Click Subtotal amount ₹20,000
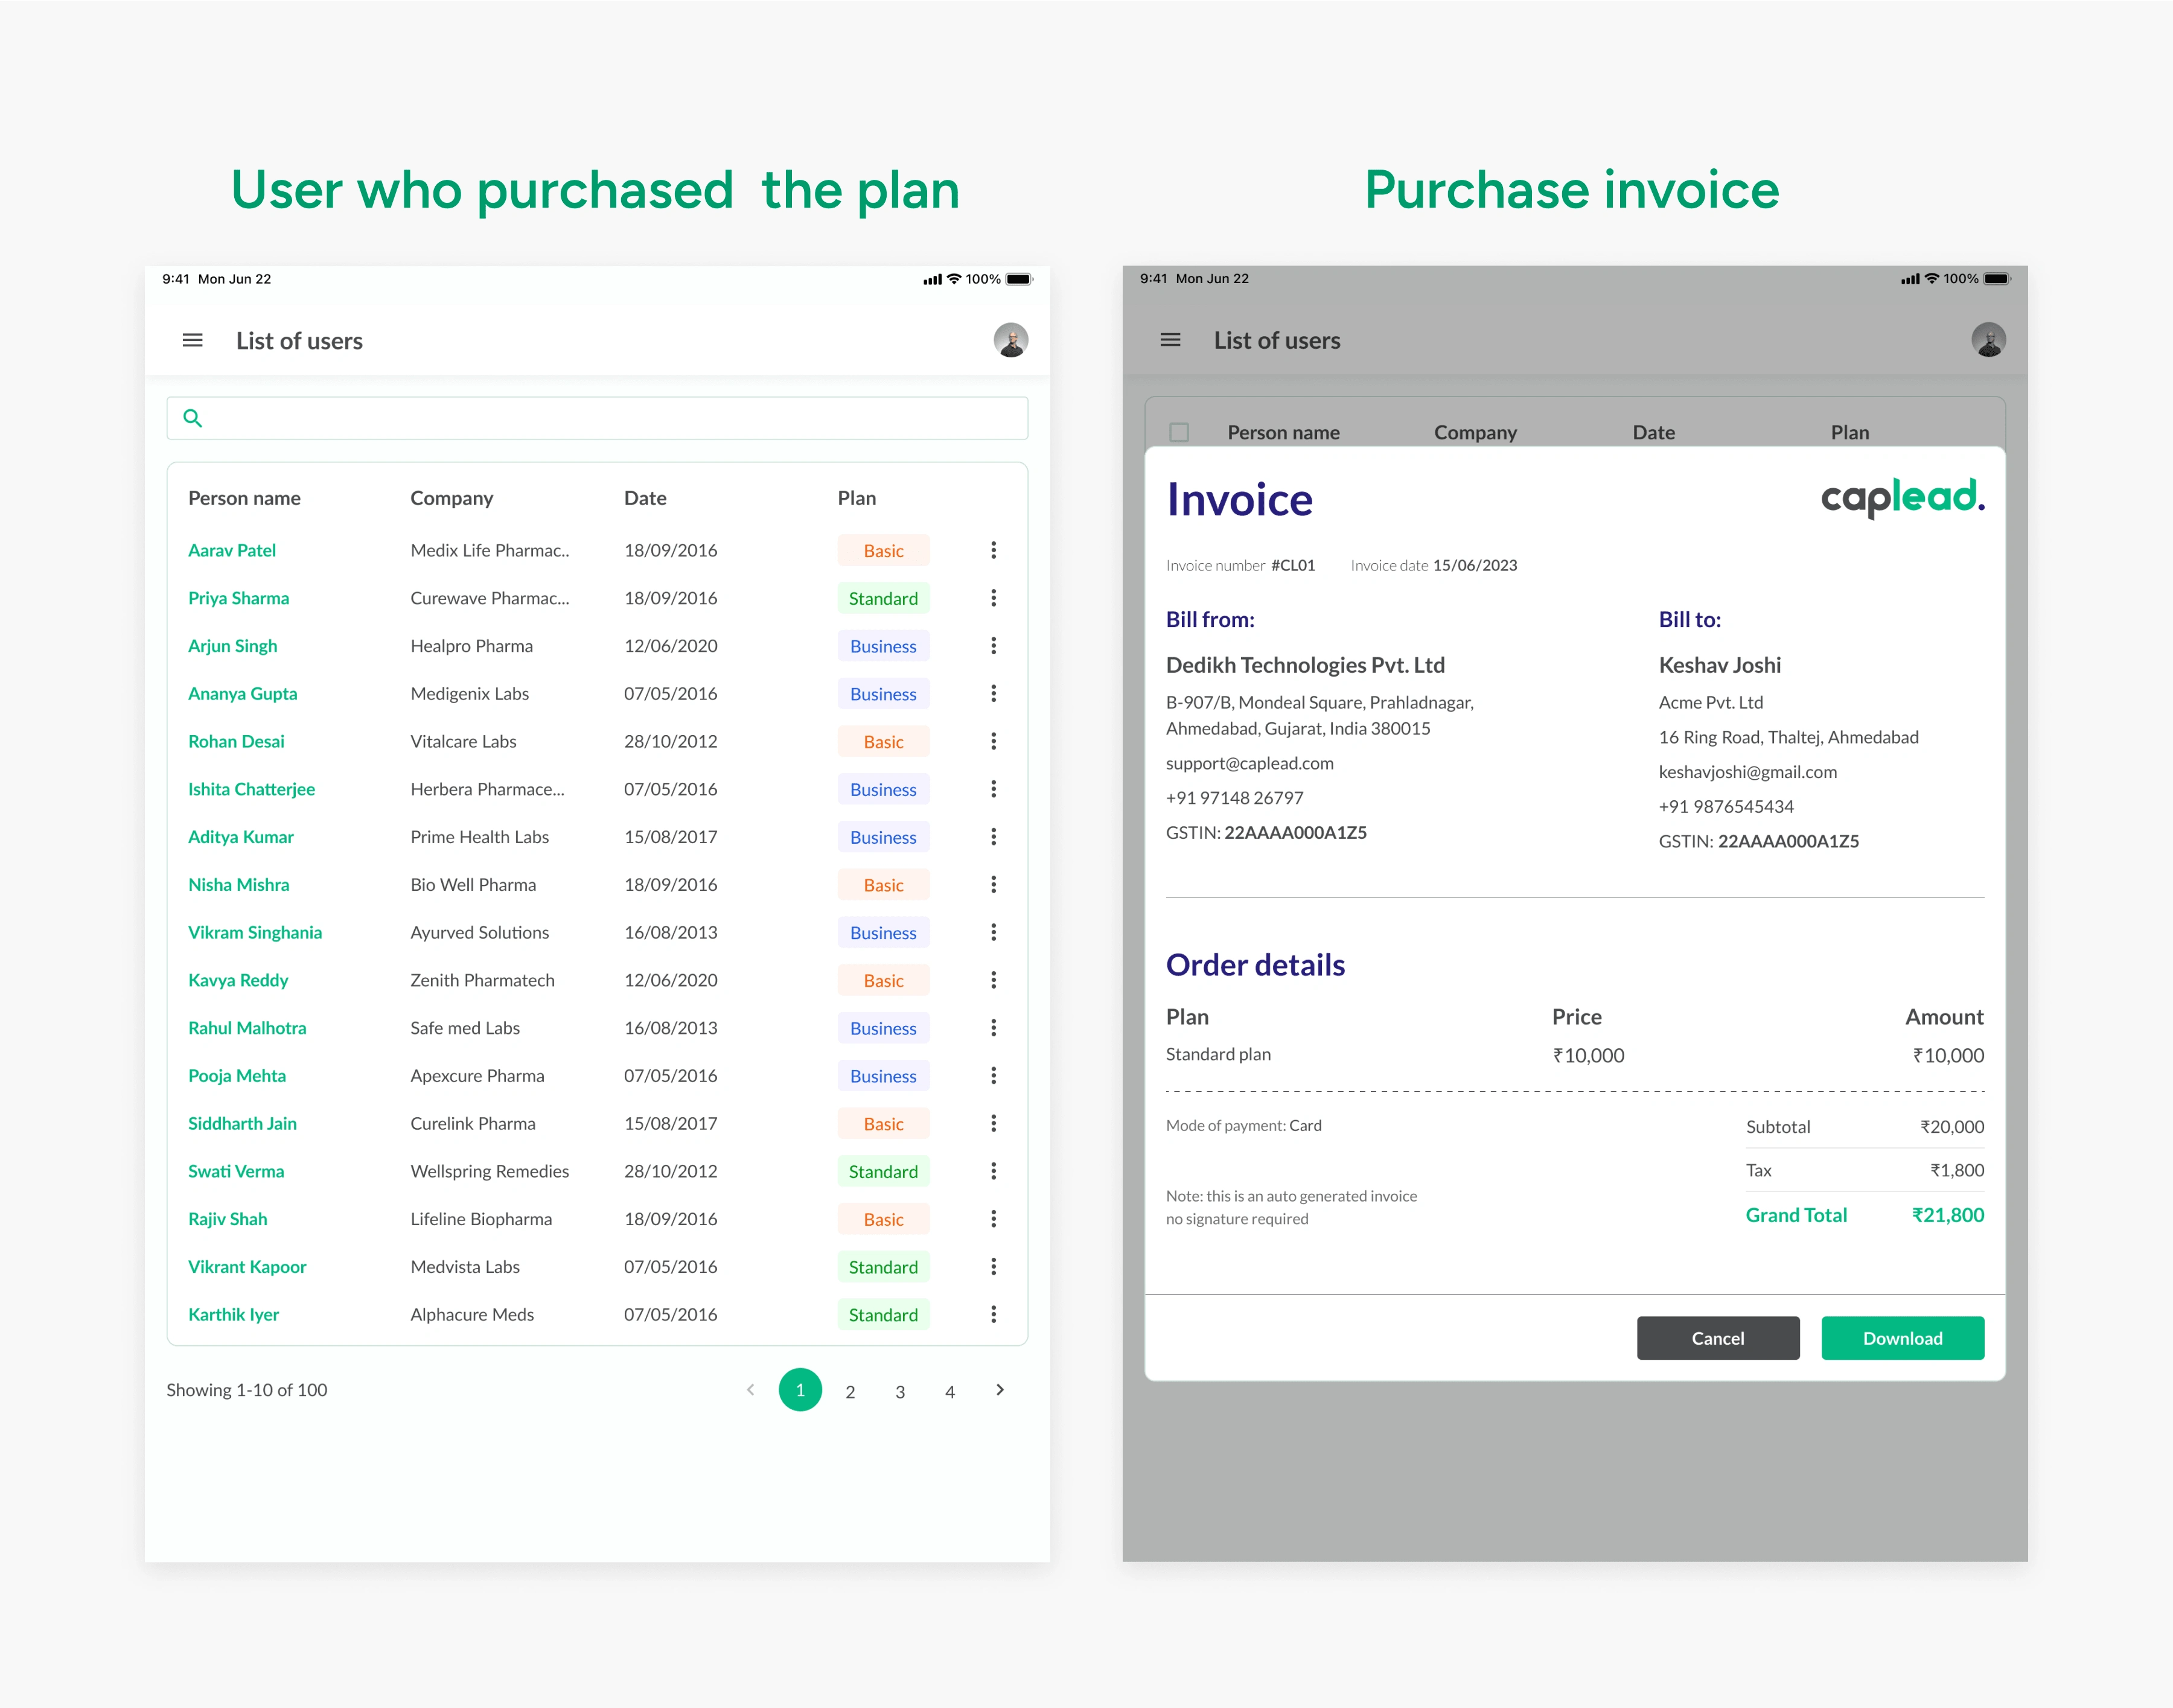Viewport: 2173px width, 1708px height. tap(1951, 1127)
